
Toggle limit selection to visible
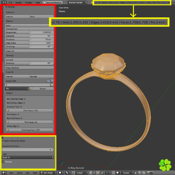click(102, 173)
